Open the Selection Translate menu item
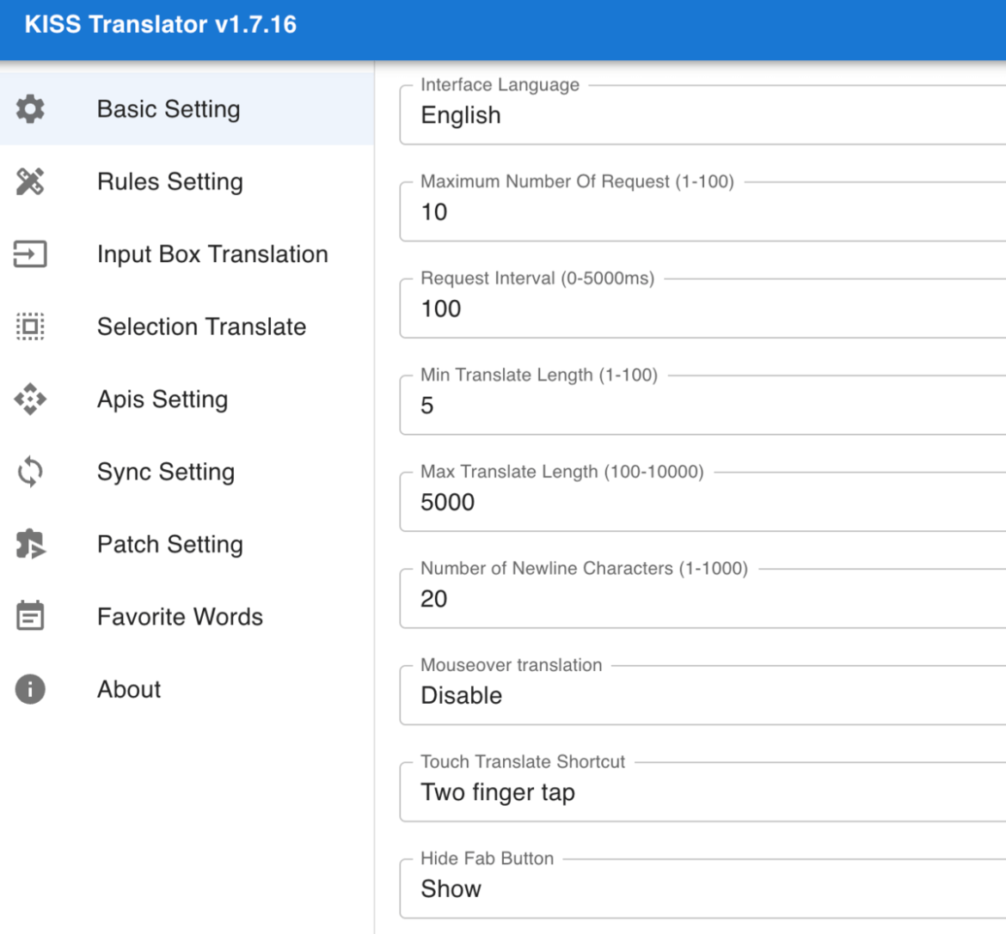The height and width of the screenshot is (934, 1006). (201, 327)
